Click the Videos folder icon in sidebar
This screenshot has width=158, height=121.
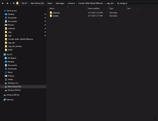point(5,79)
